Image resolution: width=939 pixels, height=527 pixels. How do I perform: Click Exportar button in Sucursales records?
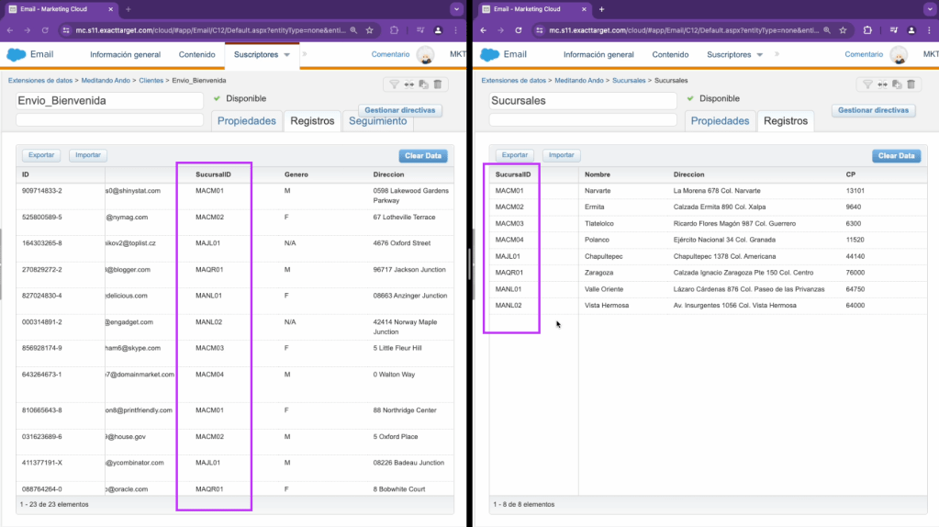tap(514, 155)
